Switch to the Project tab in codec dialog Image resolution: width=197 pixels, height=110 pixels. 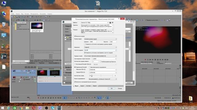point(95,86)
